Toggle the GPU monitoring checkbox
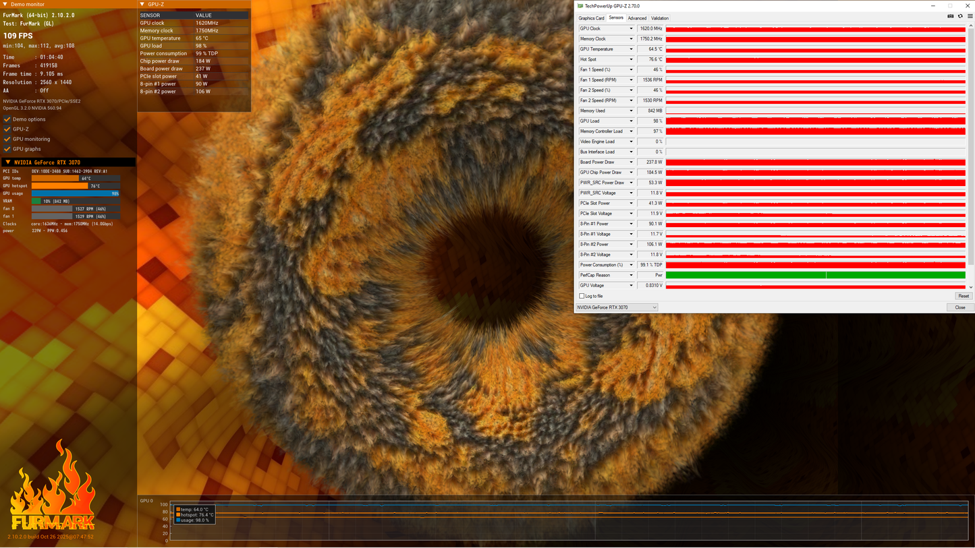Screen dimensions: 975x548 (x=7, y=139)
